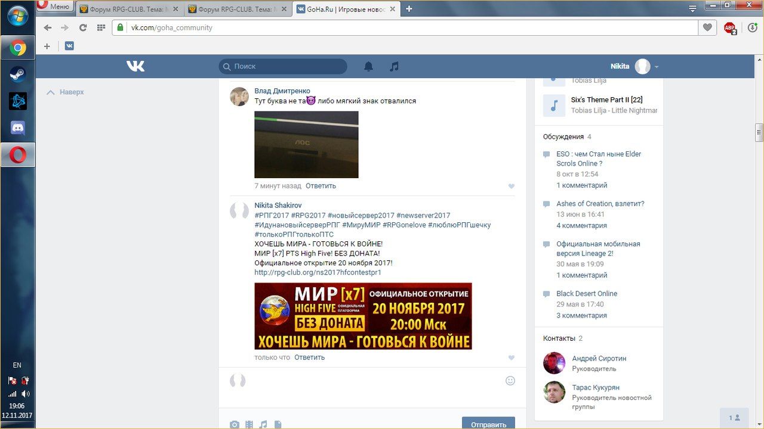This screenshot has height=429, width=764.
Task: Bookmark page with address bar heart
Action: 707,27
